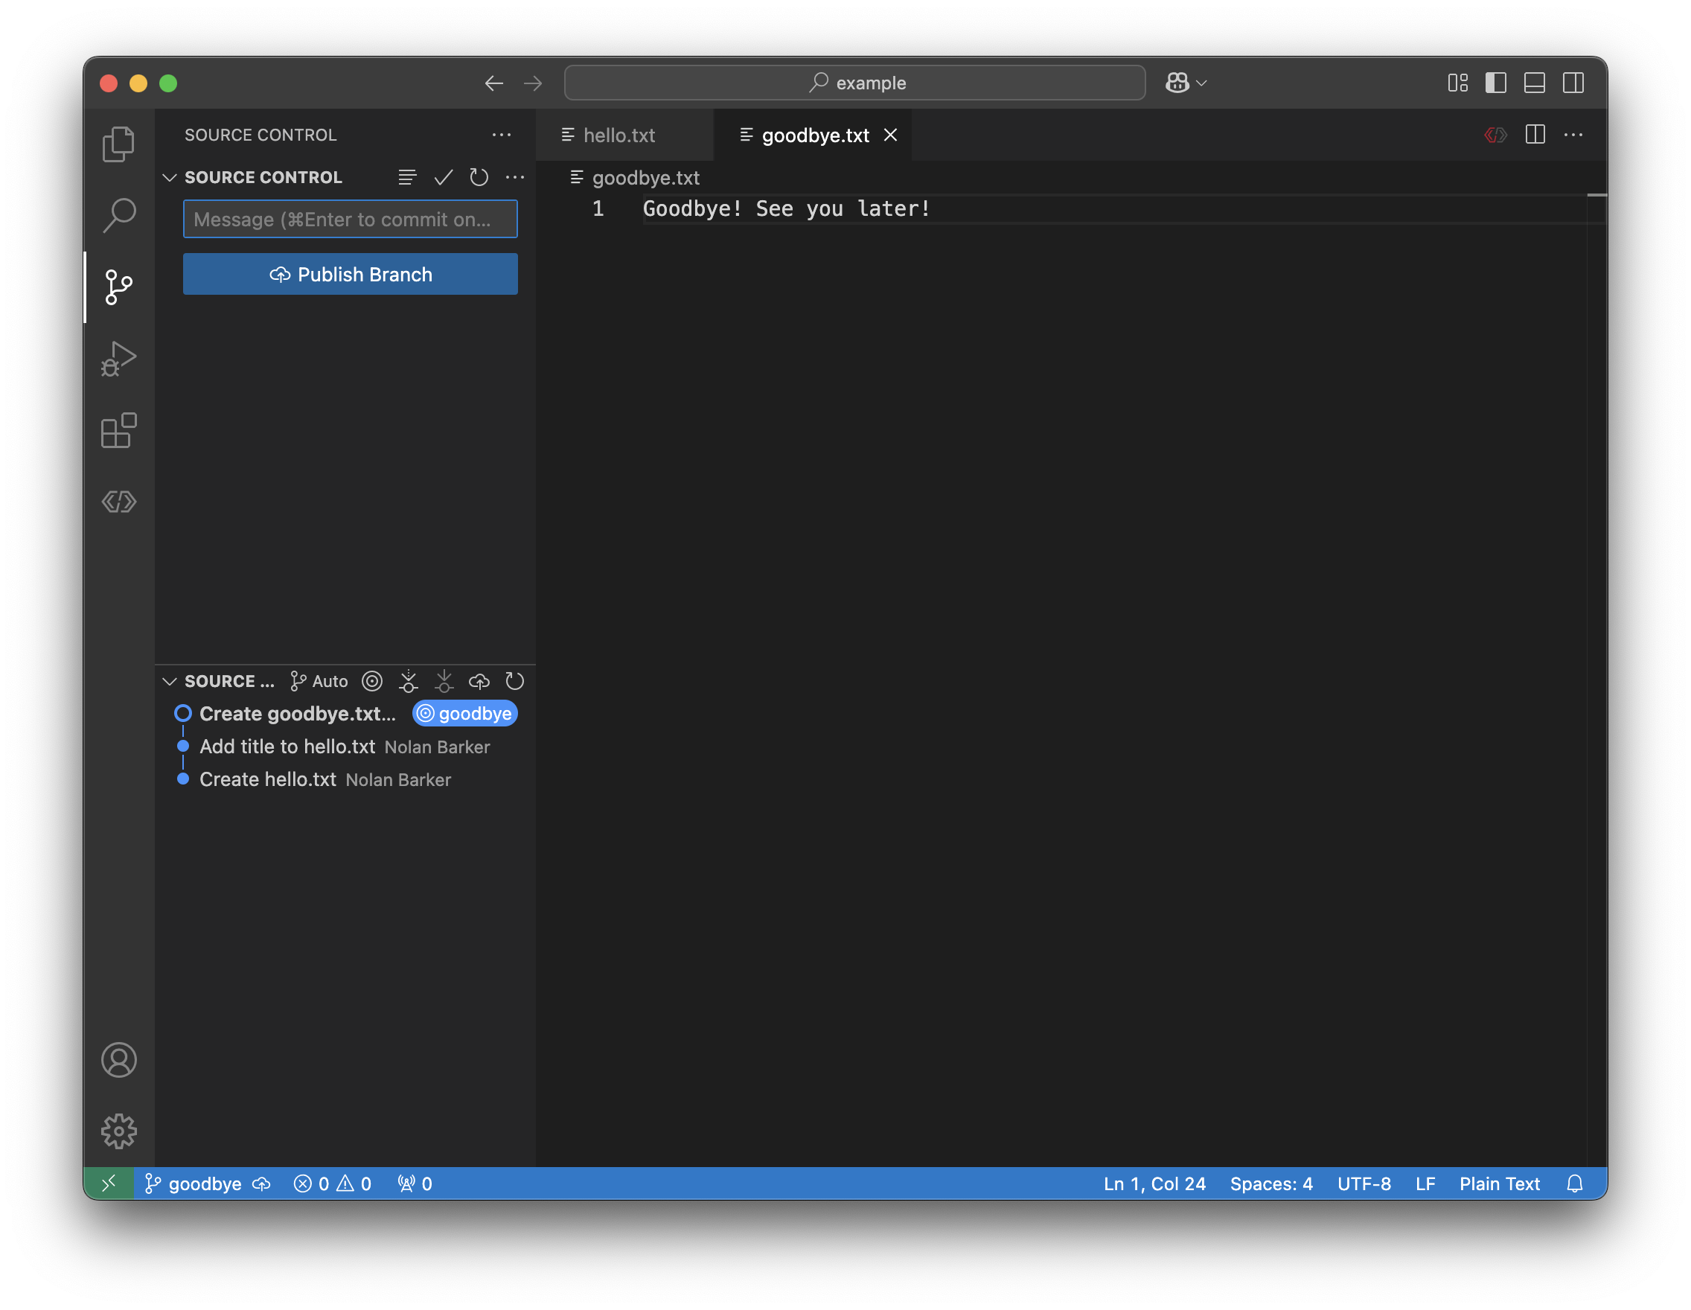The width and height of the screenshot is (1691, 1310).
Task: Select the Add title to hello.txt commit
Action: point(345,747)
